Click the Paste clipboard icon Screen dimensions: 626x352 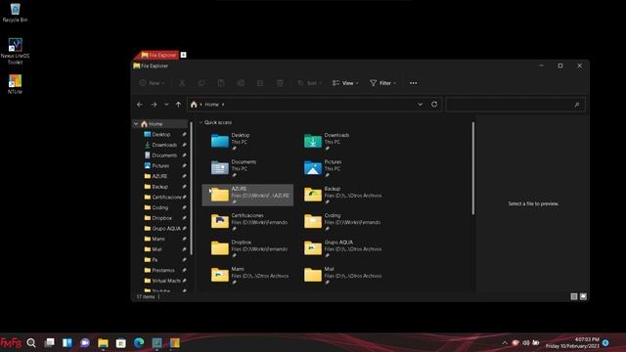tap(221, 83)
